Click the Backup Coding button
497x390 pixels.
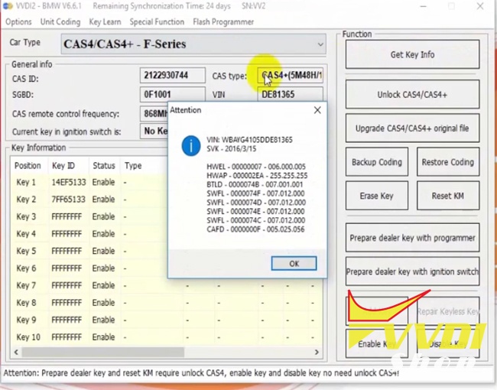[x=377, y=162]
